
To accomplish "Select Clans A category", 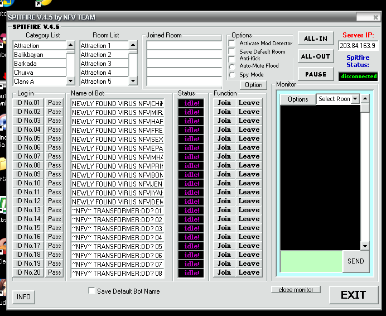I will (40, 81).
